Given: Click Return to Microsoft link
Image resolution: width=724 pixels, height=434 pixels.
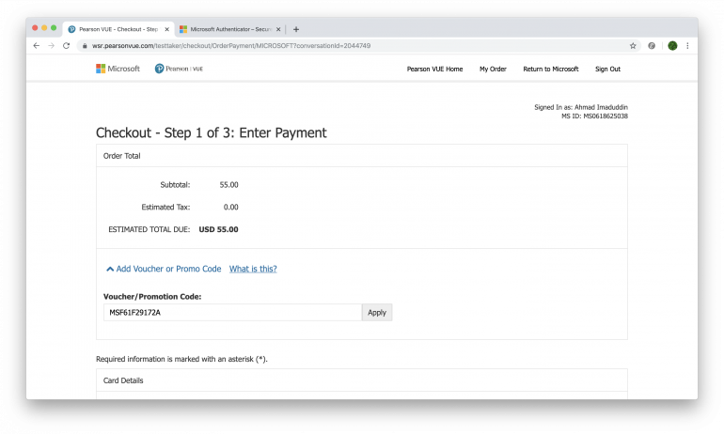Looking at the screenshot, I should (550, 69).
